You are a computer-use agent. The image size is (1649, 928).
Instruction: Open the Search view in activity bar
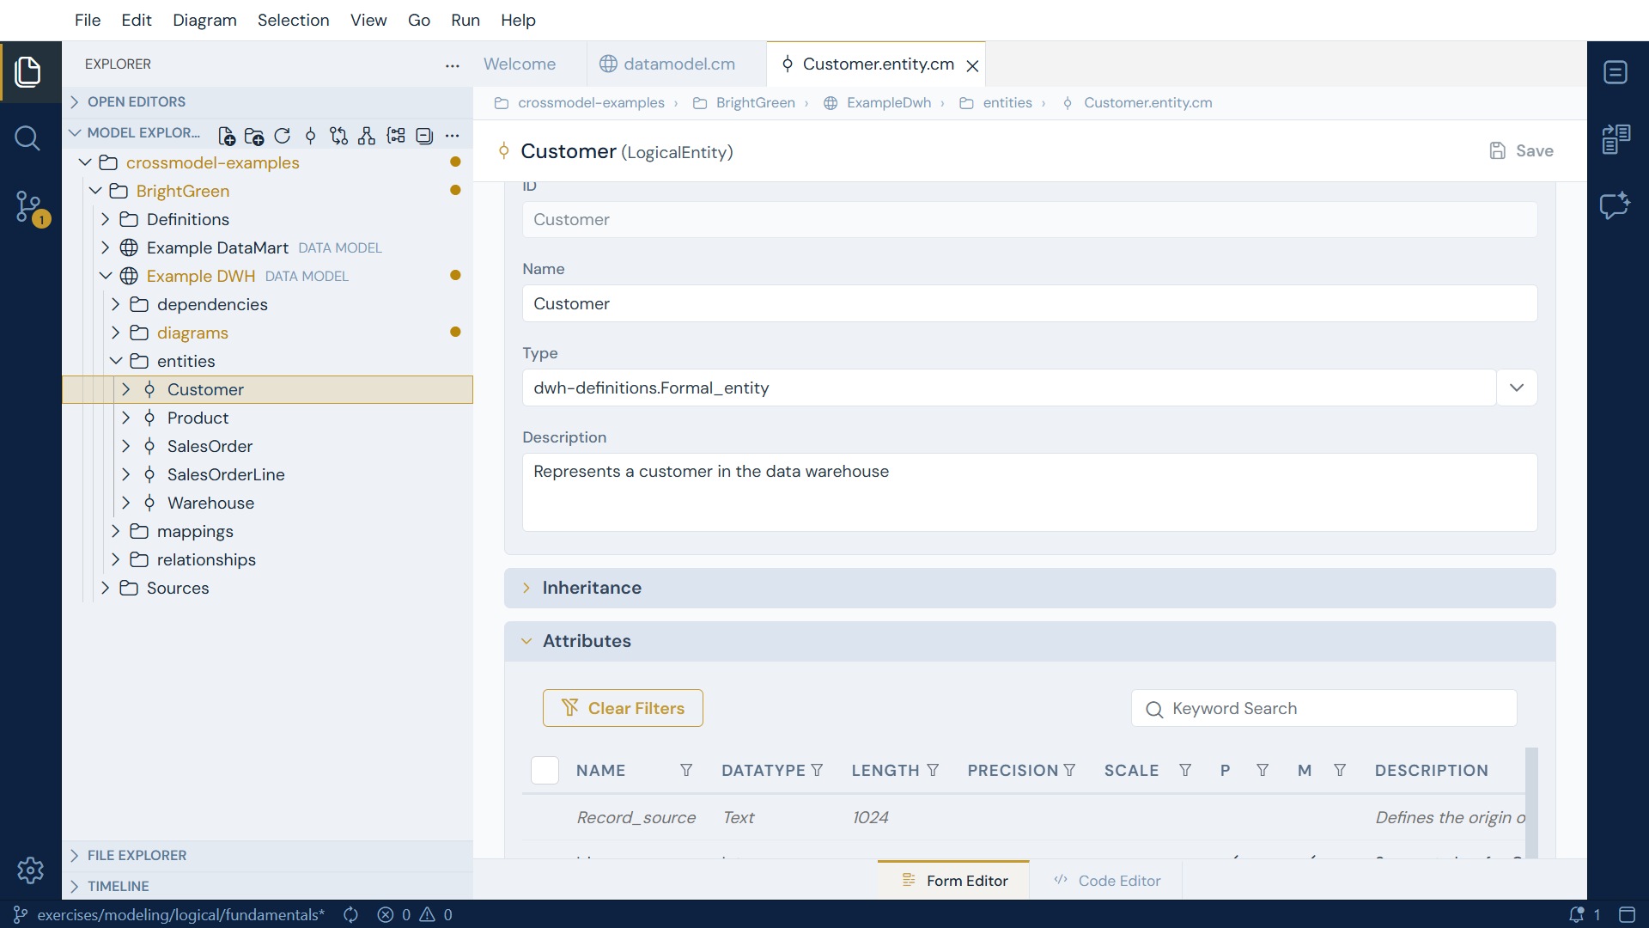(27, 138)
